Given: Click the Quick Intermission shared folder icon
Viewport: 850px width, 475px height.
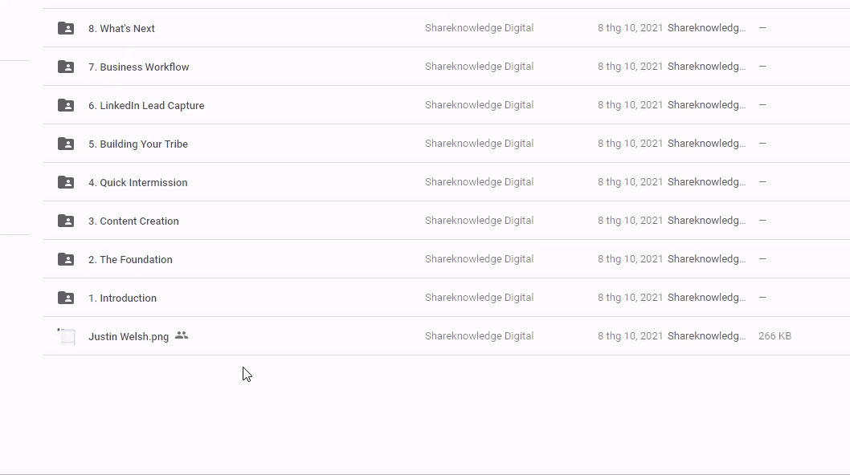Looking at the screenshot, I should pos(66,182).
